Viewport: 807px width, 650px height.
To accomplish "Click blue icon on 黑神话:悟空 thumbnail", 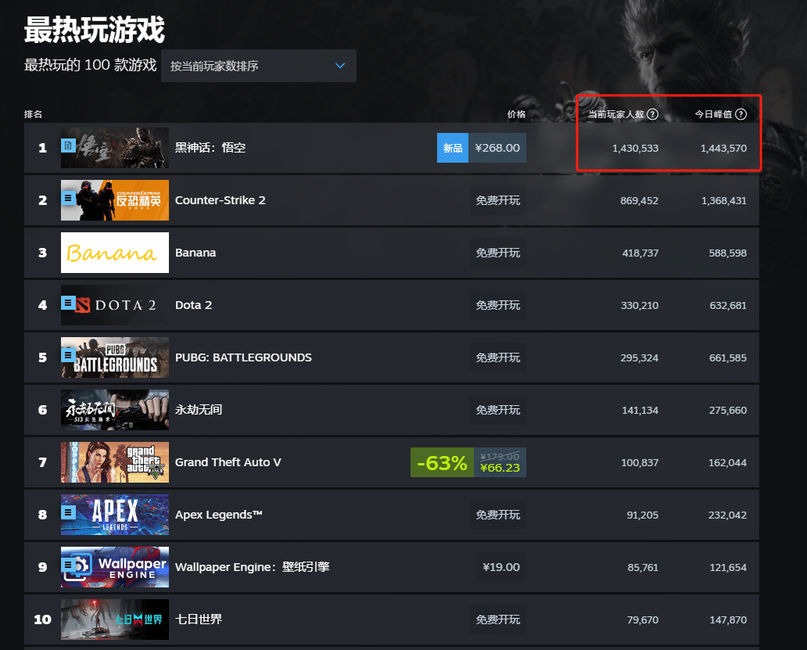I will (x=68, y=145).
